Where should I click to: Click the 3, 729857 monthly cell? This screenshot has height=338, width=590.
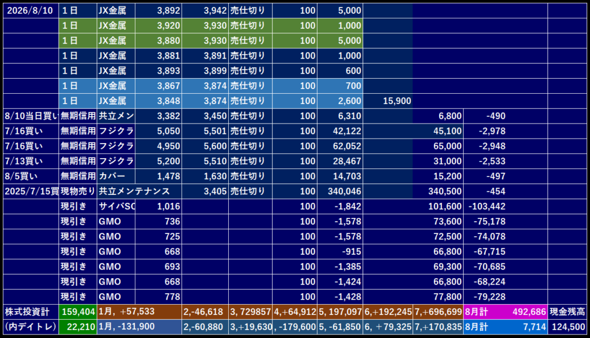(250, 312)
